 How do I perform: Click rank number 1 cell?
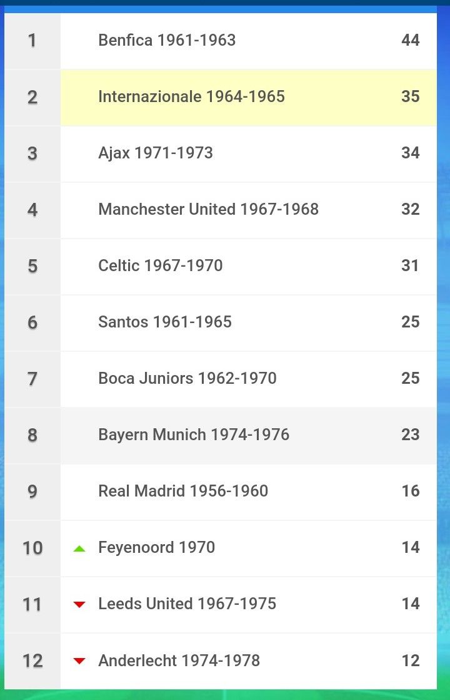pos(32,41)
